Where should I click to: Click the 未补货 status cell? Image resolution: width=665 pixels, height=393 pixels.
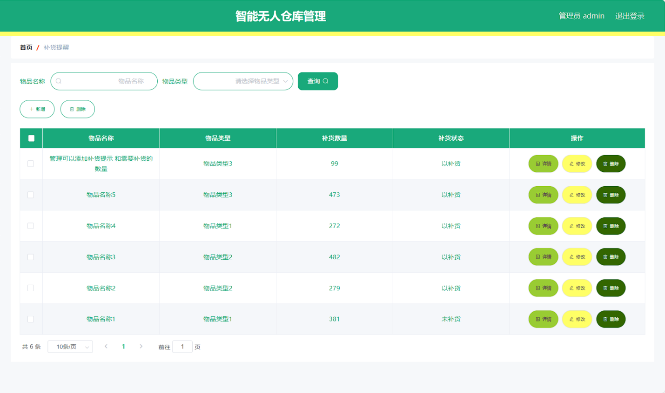(x=451, y=319)
